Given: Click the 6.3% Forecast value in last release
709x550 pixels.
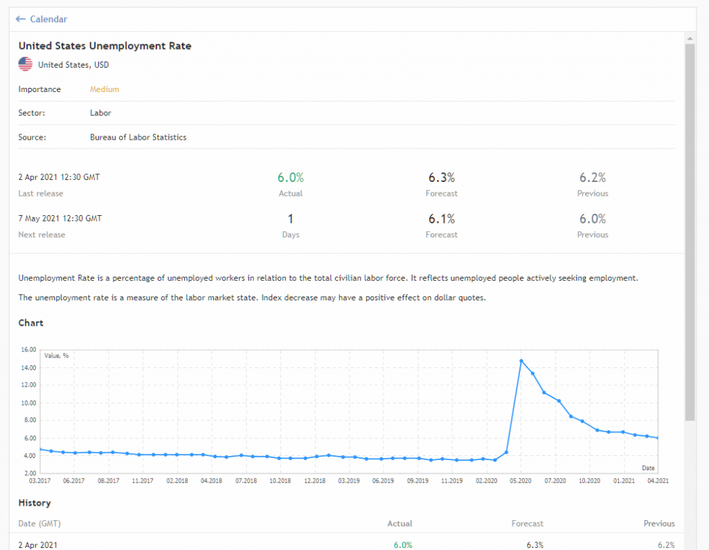Looking at the screenshot, I should (442, 178).
